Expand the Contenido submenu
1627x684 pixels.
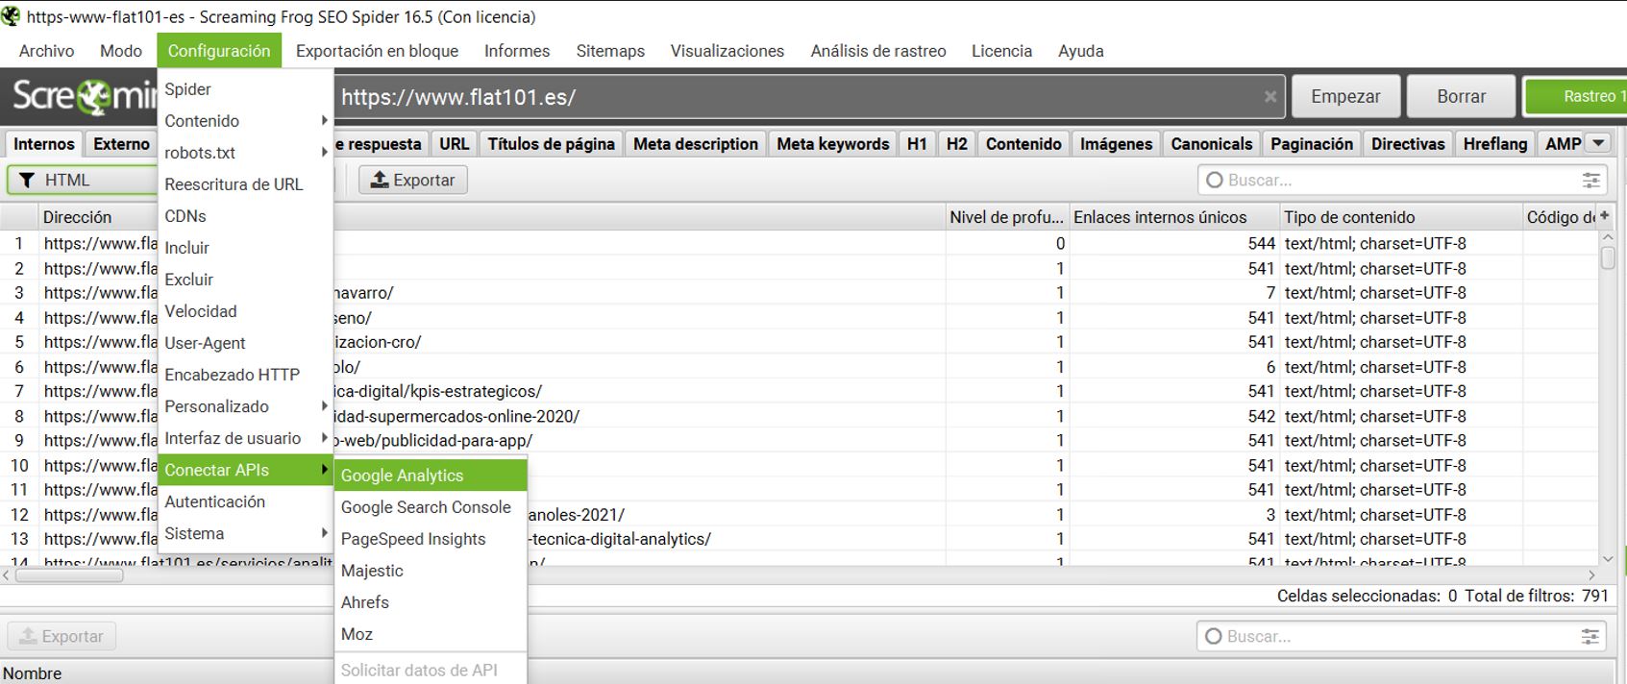coord(246,121)
